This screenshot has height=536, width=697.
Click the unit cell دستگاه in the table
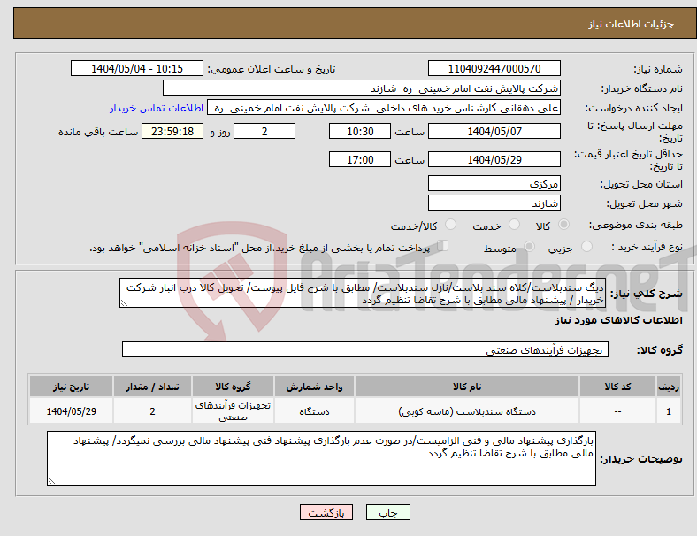tap(314, 411)
